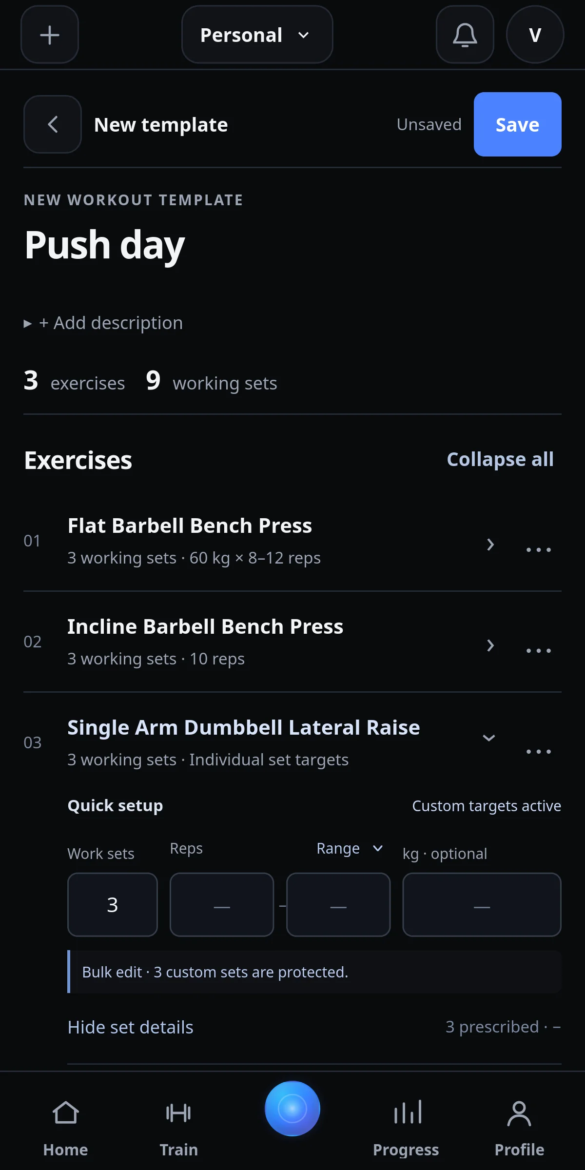Open more options for Incline Barbell Bench Press
The height and width of the screenshot is (1170, 585).
click(539, 650)
